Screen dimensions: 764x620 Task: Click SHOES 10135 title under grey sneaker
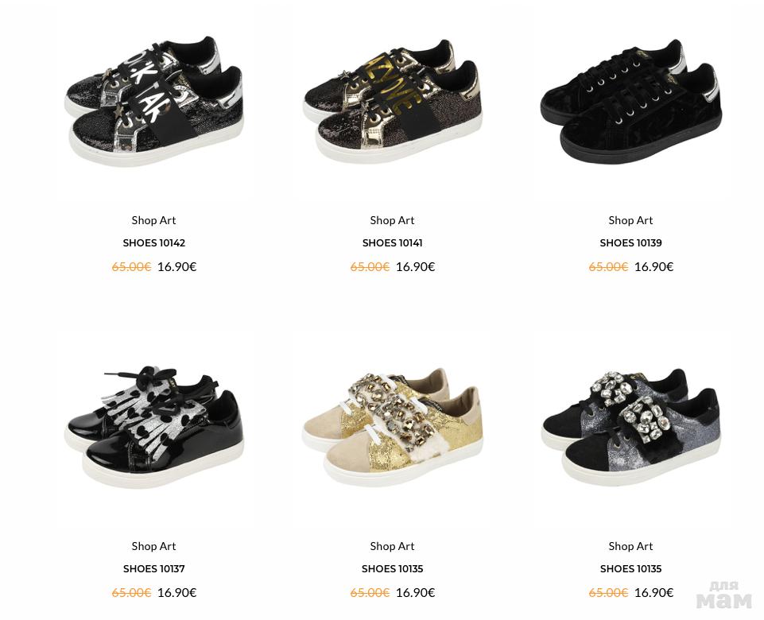[631, 568]
